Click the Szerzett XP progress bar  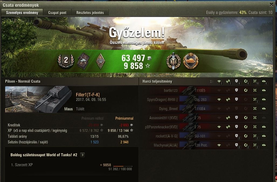[x=123, y=166]
